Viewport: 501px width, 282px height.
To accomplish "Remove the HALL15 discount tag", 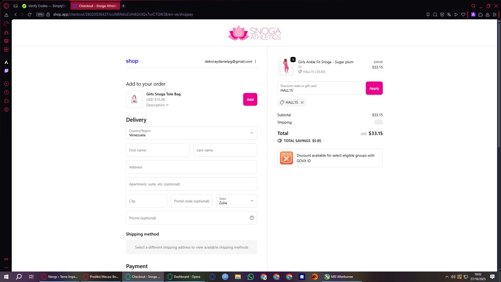I will point(302,102).
